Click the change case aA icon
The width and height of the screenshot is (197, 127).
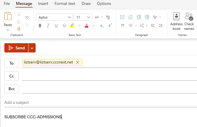(x=96, y=17)
